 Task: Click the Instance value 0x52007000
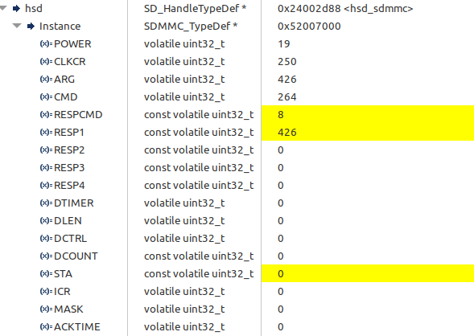309,27
